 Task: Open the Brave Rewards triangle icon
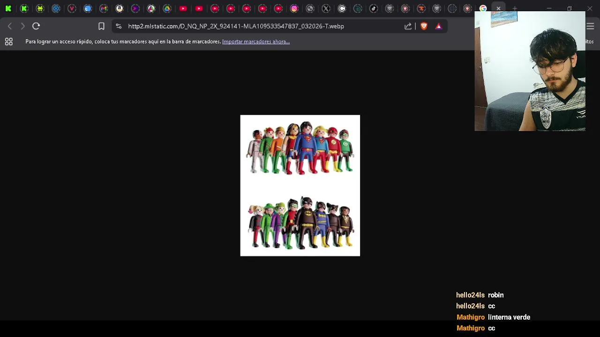coord(439,26)
